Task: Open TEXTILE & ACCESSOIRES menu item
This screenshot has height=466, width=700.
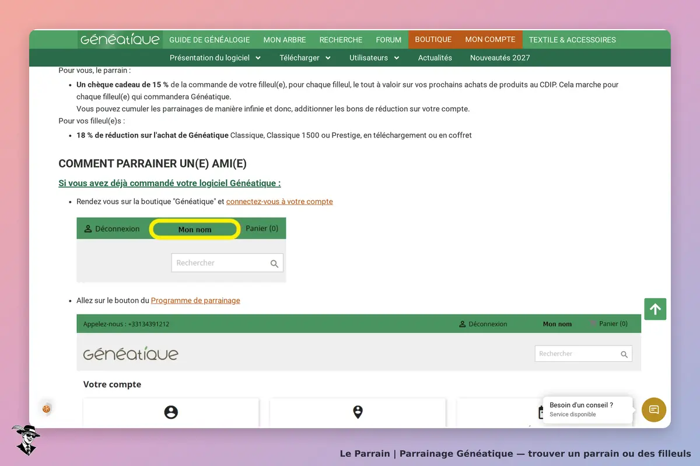Action: [x=572, y=40]
